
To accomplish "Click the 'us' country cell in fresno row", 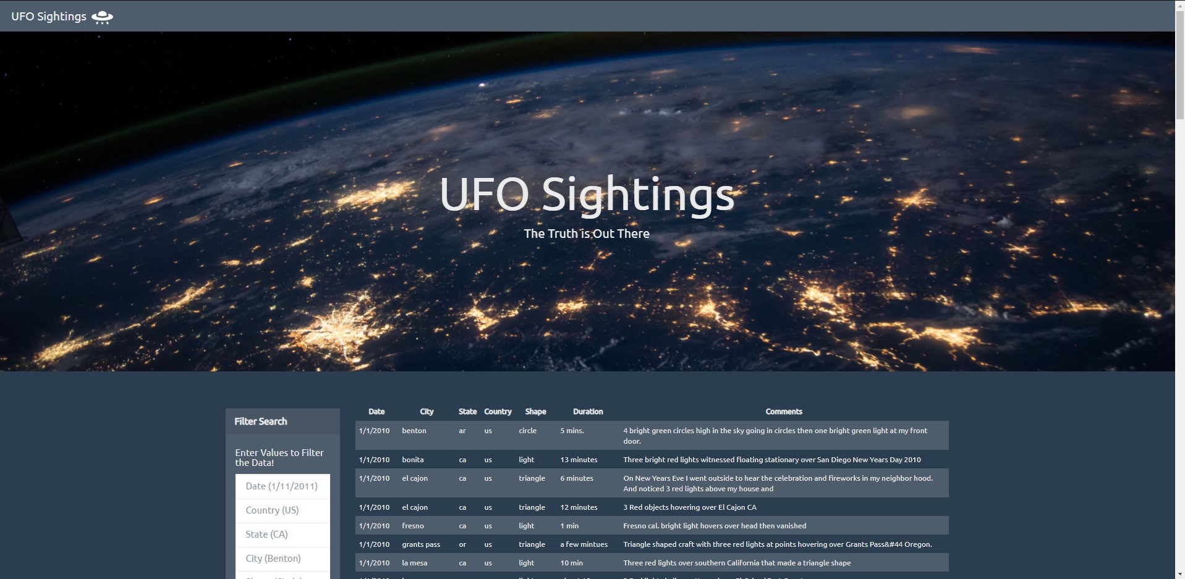I will (488, 526).
